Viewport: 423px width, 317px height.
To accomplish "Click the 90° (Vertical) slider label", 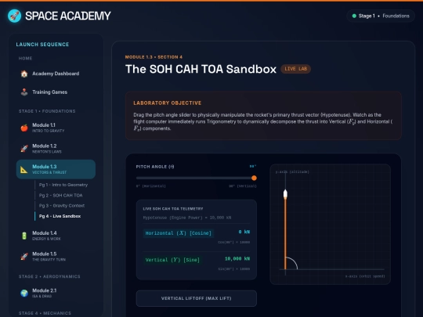I will click(x=243, y=186).
